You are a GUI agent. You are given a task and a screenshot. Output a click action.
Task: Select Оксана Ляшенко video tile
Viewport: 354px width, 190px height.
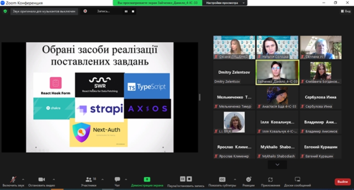(x=234, y=47)
